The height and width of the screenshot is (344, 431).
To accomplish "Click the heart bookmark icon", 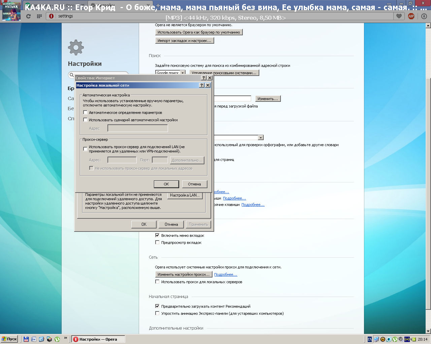I will (399, 16).
